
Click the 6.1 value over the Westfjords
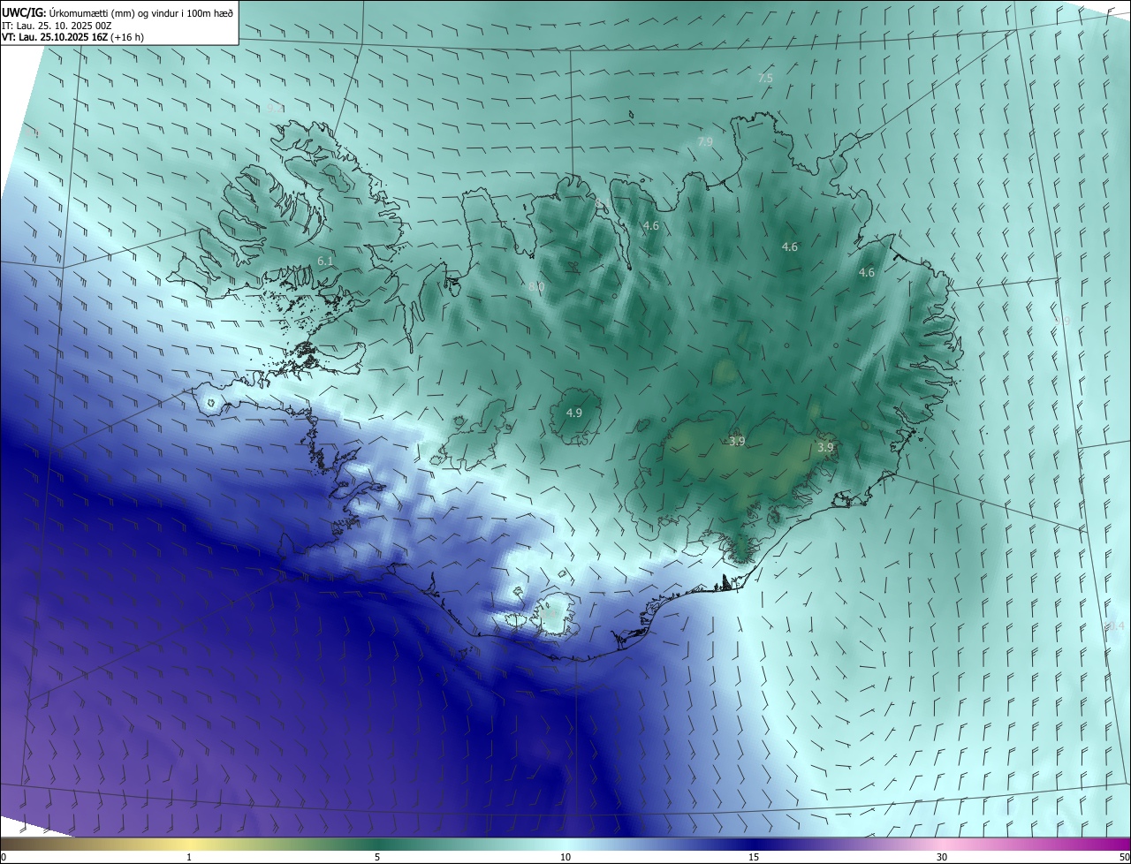(325, 261)
